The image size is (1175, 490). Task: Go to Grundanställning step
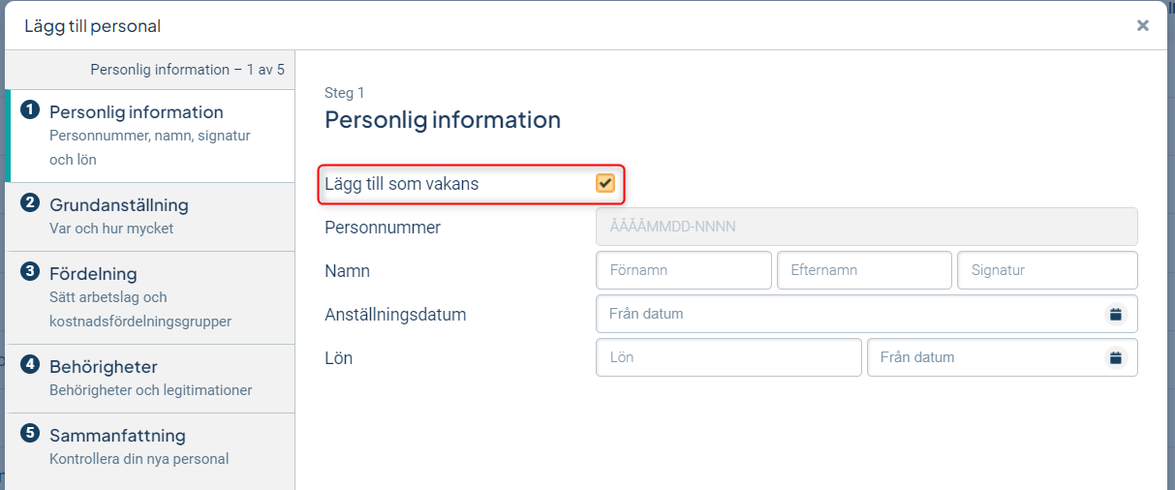(150, 217)
